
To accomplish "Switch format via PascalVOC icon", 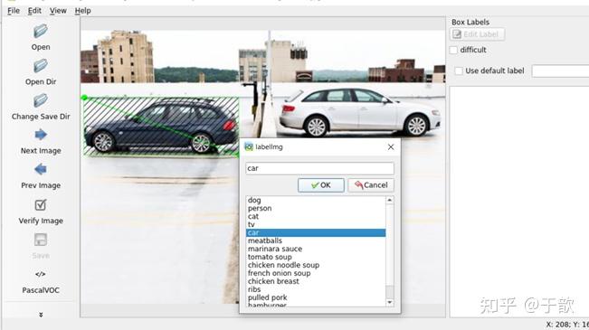I will tap(41, 274).
